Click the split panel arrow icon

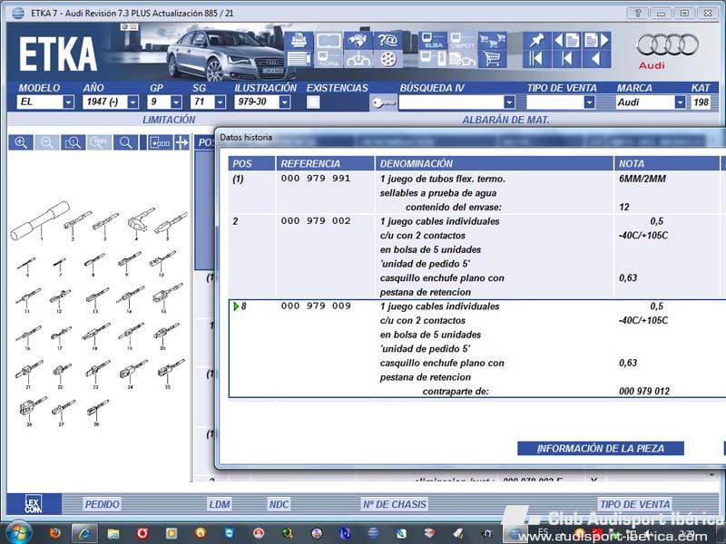coord(181,142)
